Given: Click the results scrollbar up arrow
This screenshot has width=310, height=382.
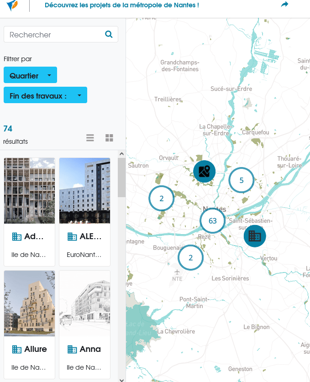Looking at the screenshot, I should 121,154.
